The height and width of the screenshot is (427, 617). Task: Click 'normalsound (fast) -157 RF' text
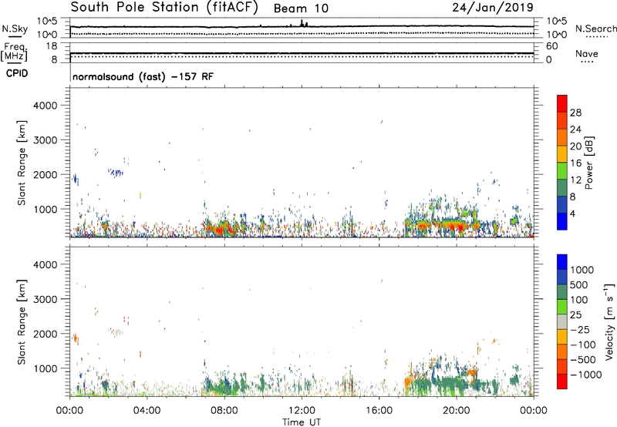tap(143, 76)
